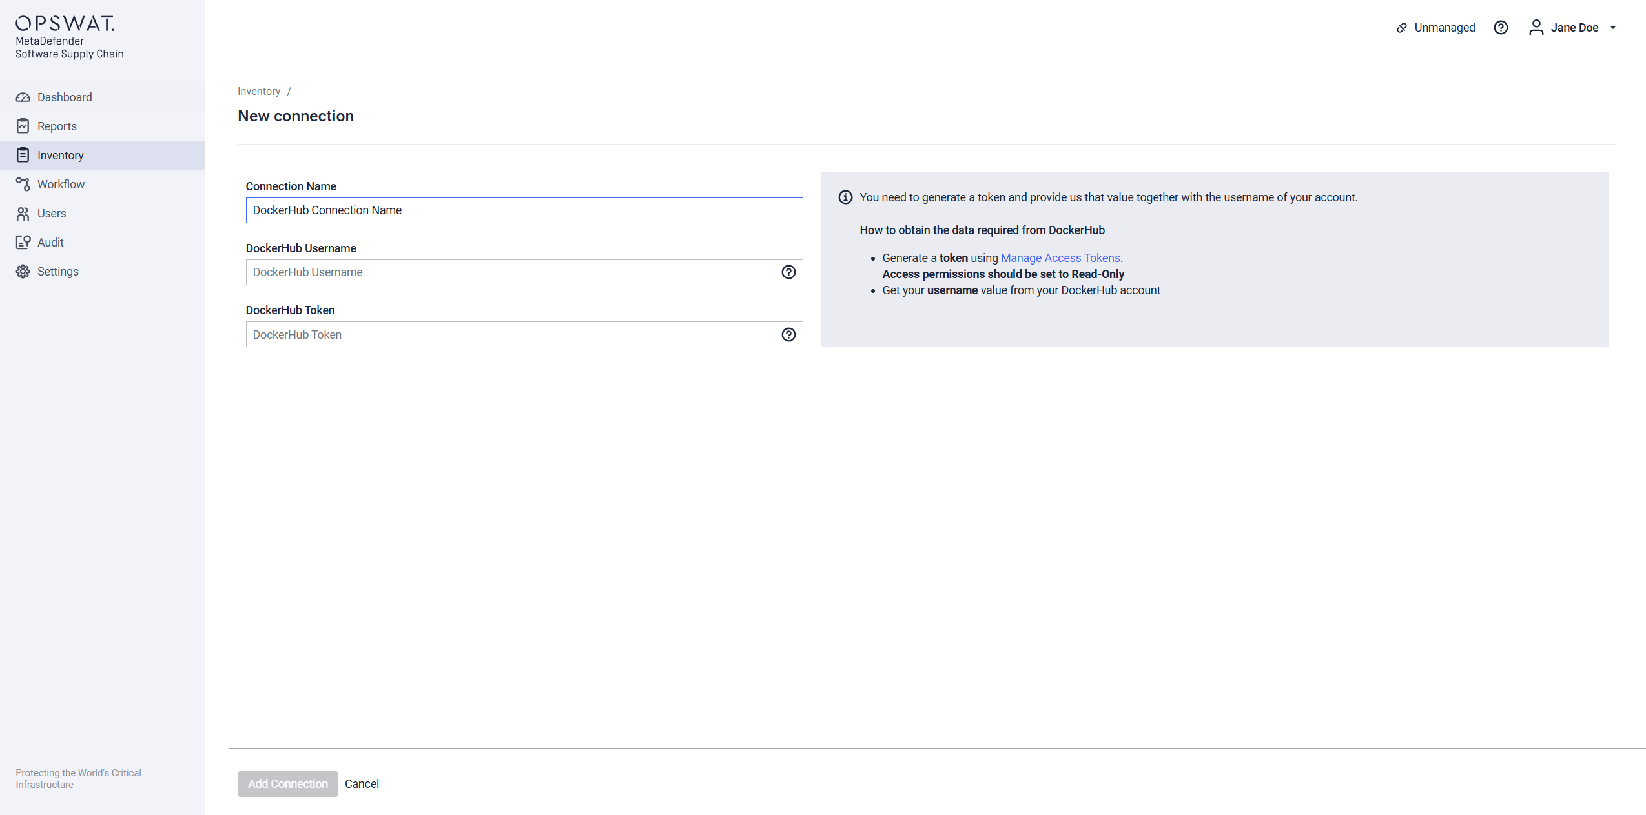Click the info icon in guidance panel

tap(845, 197)
